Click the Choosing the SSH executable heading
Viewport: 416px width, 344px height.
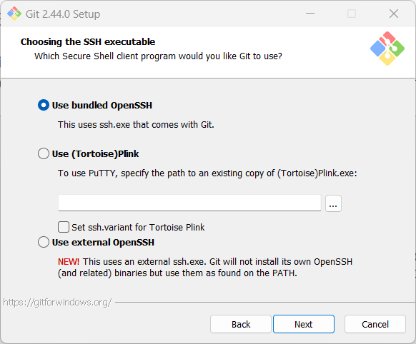tap(88, 42)
